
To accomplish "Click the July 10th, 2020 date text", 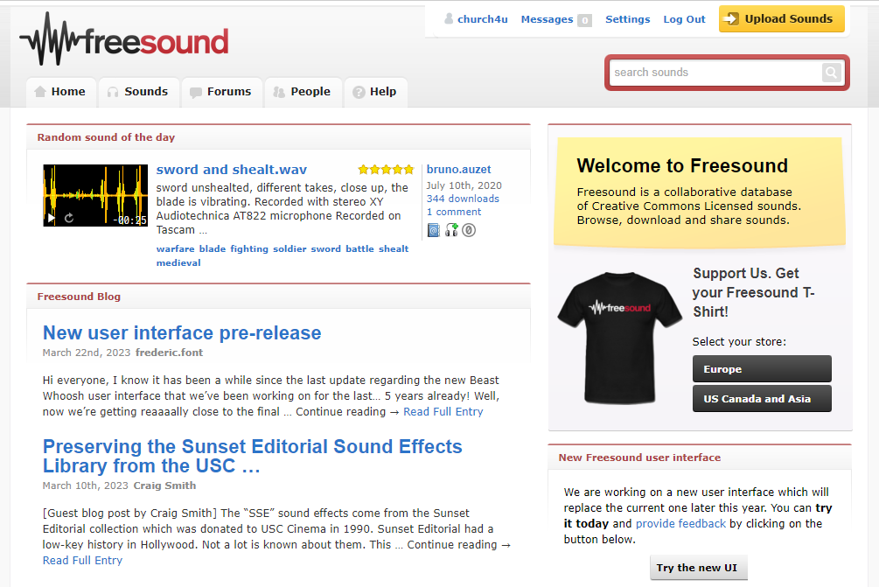I will point(464,185).
